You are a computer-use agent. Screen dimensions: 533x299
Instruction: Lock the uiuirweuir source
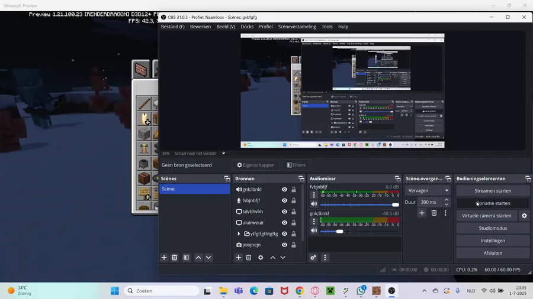(x=294, y=223)
